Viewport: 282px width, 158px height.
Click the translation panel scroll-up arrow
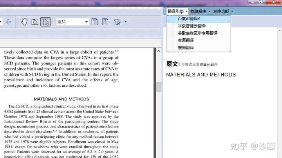pyautogui.click(x=280, y=31)
